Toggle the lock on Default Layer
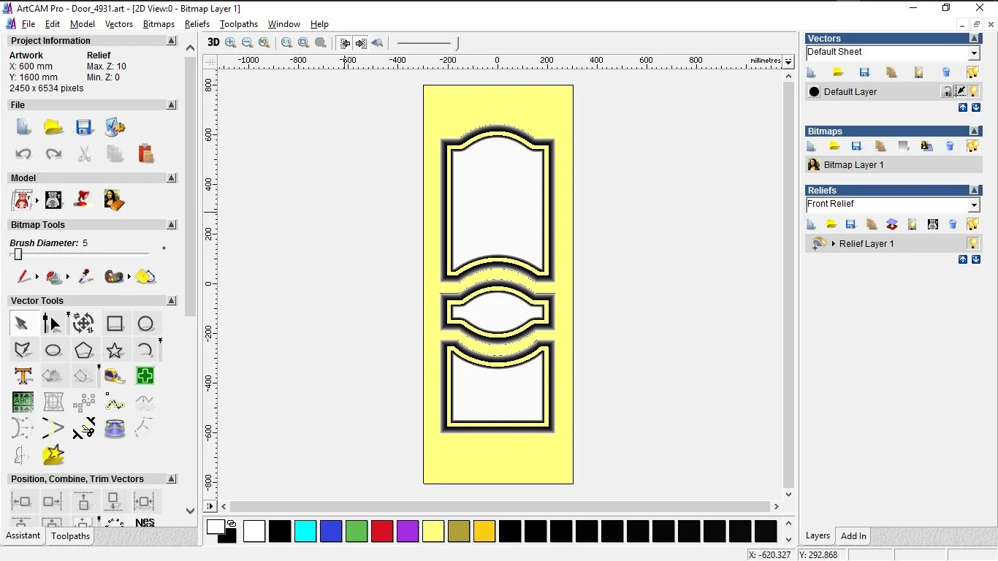 tap(947, 91)
